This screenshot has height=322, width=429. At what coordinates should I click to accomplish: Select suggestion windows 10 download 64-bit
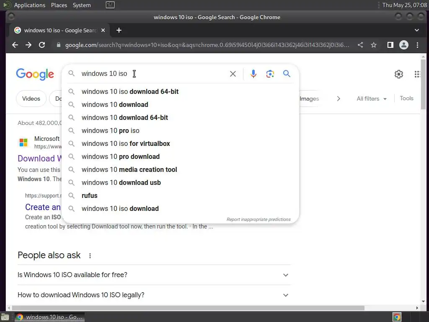181,117
